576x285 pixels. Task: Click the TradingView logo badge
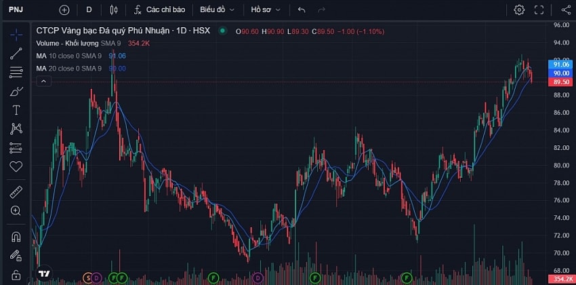tap(45, 273)
